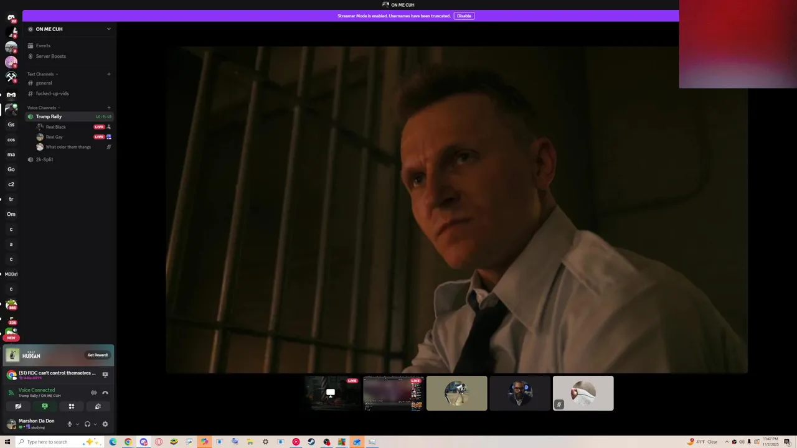Screen dimensions: 797x448
Task: Open the ma server in sidebar
Action: click(x=11, y=154)
